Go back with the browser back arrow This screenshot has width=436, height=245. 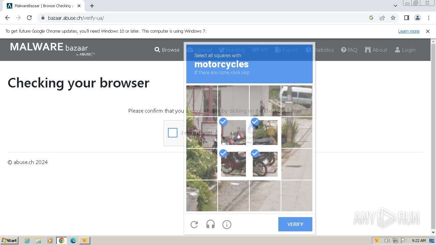point(7,18)
